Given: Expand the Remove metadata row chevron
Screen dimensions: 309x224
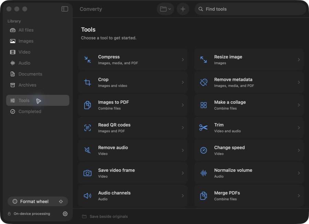Looking at the screenshot, I should coord(299,82).
